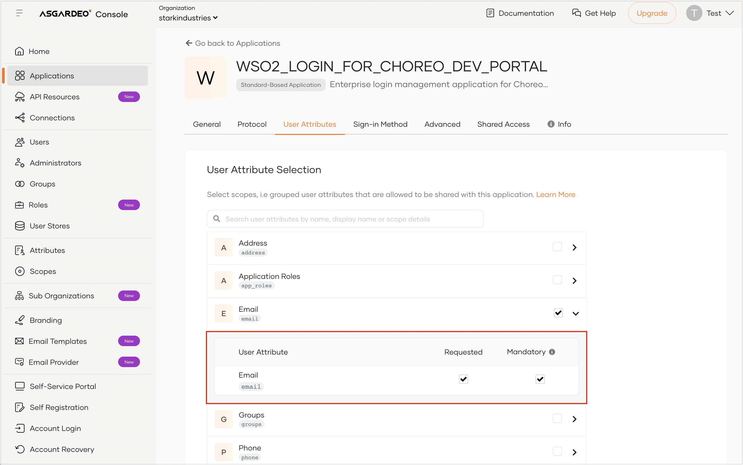Expand the Application Roles scope
Viewport: 743px width, 465px height.
pyautogui.click(x=575, y=281)
